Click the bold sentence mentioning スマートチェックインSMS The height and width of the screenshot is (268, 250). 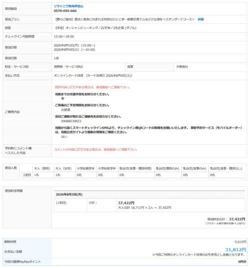148,130
